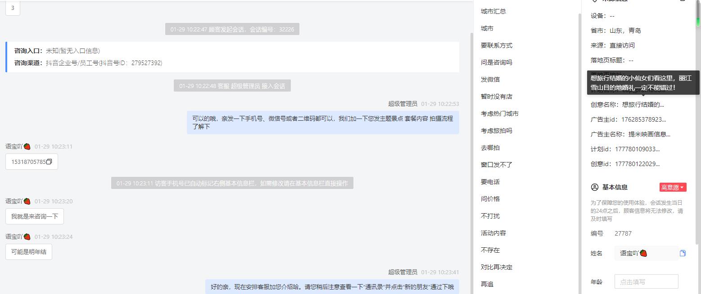Viewport: 701px width, 294px height.
Task: Pick quick reply 再追
Action: (487, 284)
